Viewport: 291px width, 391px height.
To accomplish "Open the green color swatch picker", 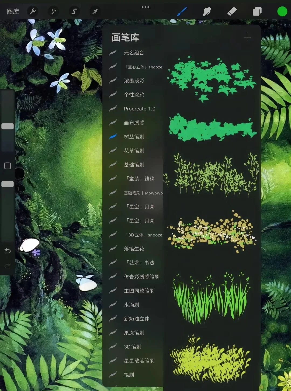I will 282,12.
